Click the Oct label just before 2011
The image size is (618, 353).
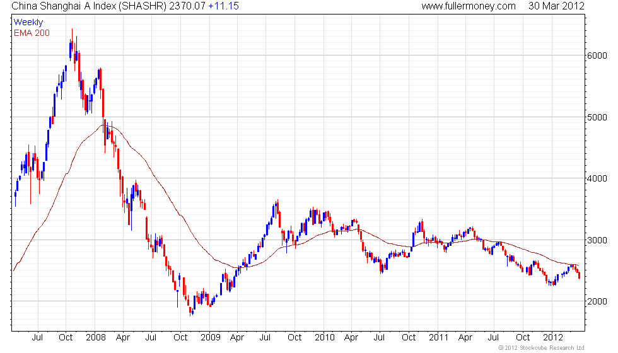pyautogui.click(x=409, y=338)
